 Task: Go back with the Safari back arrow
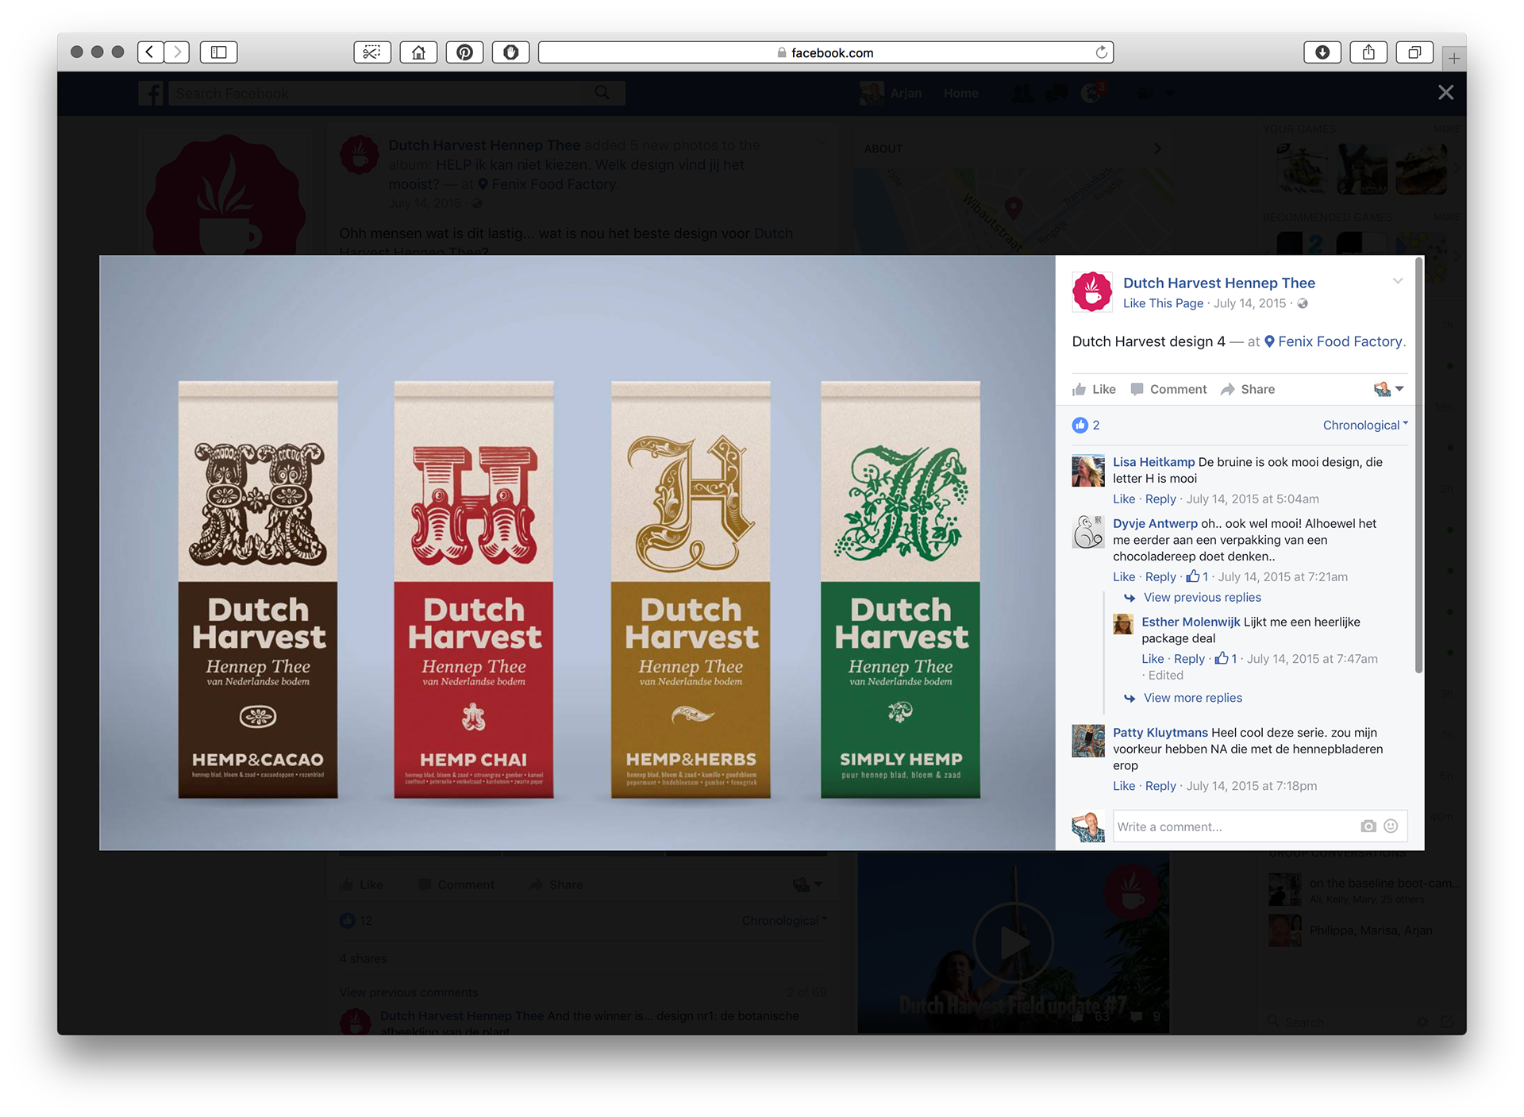pyautogui.click(x=150, y=52)
